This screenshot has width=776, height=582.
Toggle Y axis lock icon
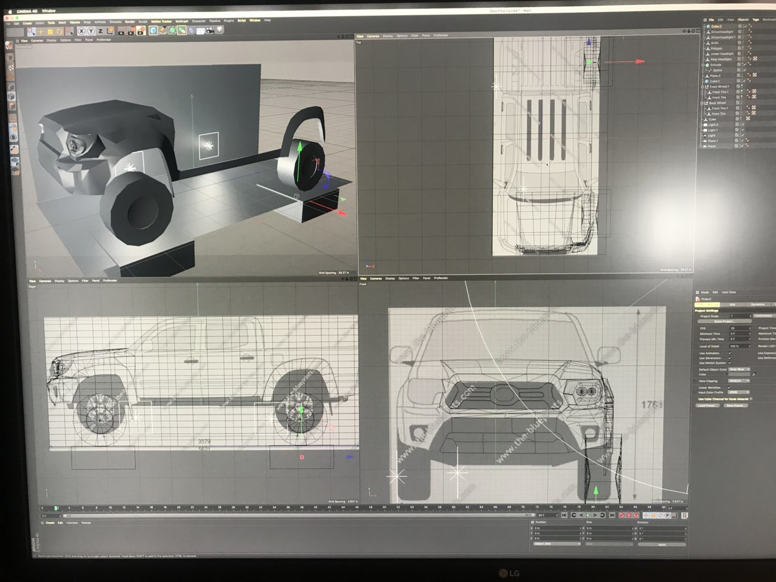pos(91,31)
